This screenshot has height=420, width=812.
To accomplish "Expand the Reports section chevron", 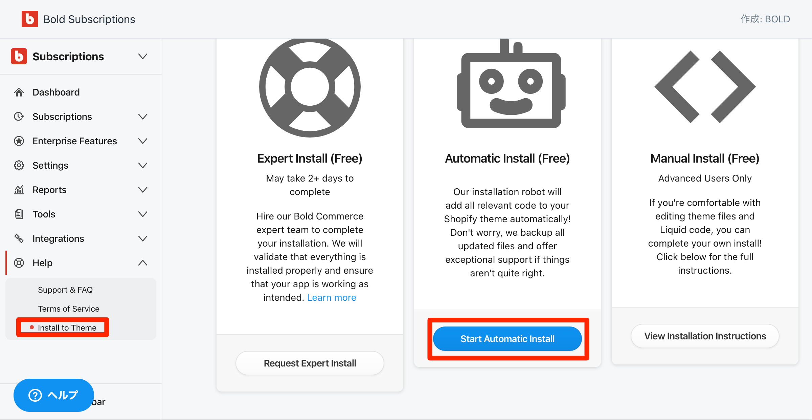I will point(143,190).
